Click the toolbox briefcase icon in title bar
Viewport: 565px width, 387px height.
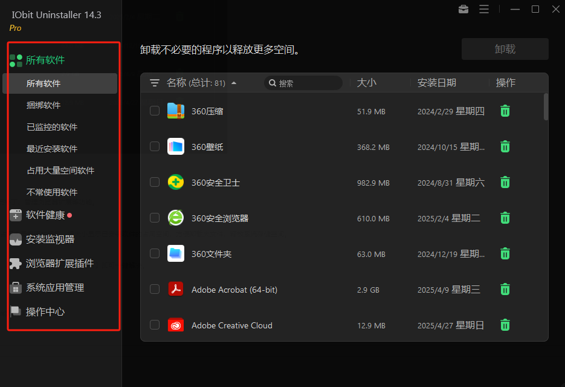coord(463,9)
